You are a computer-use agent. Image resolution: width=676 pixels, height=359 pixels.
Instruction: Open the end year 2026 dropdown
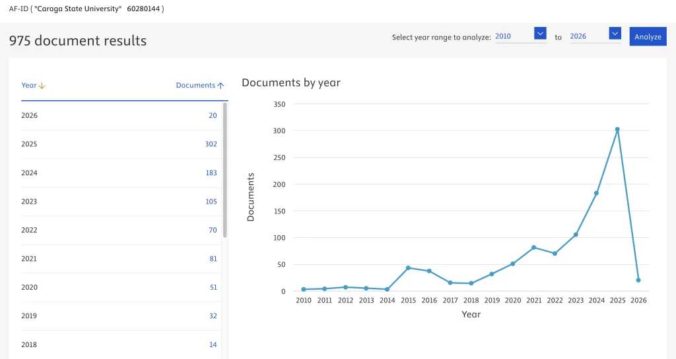615,34
